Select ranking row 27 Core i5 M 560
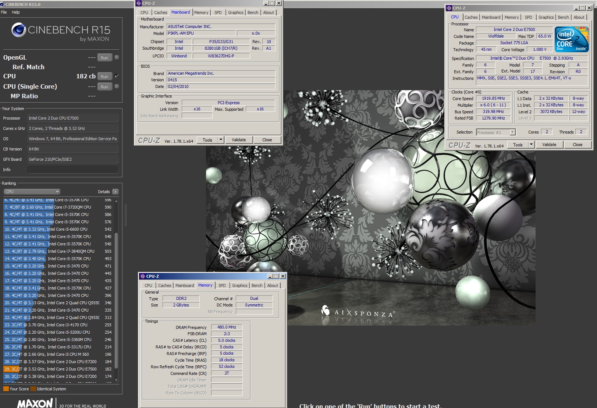 58,354
